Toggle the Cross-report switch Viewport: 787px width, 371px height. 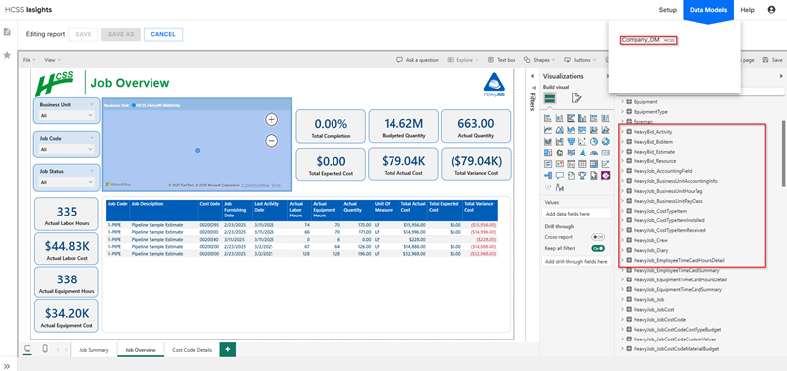click(x=598, y=236)
